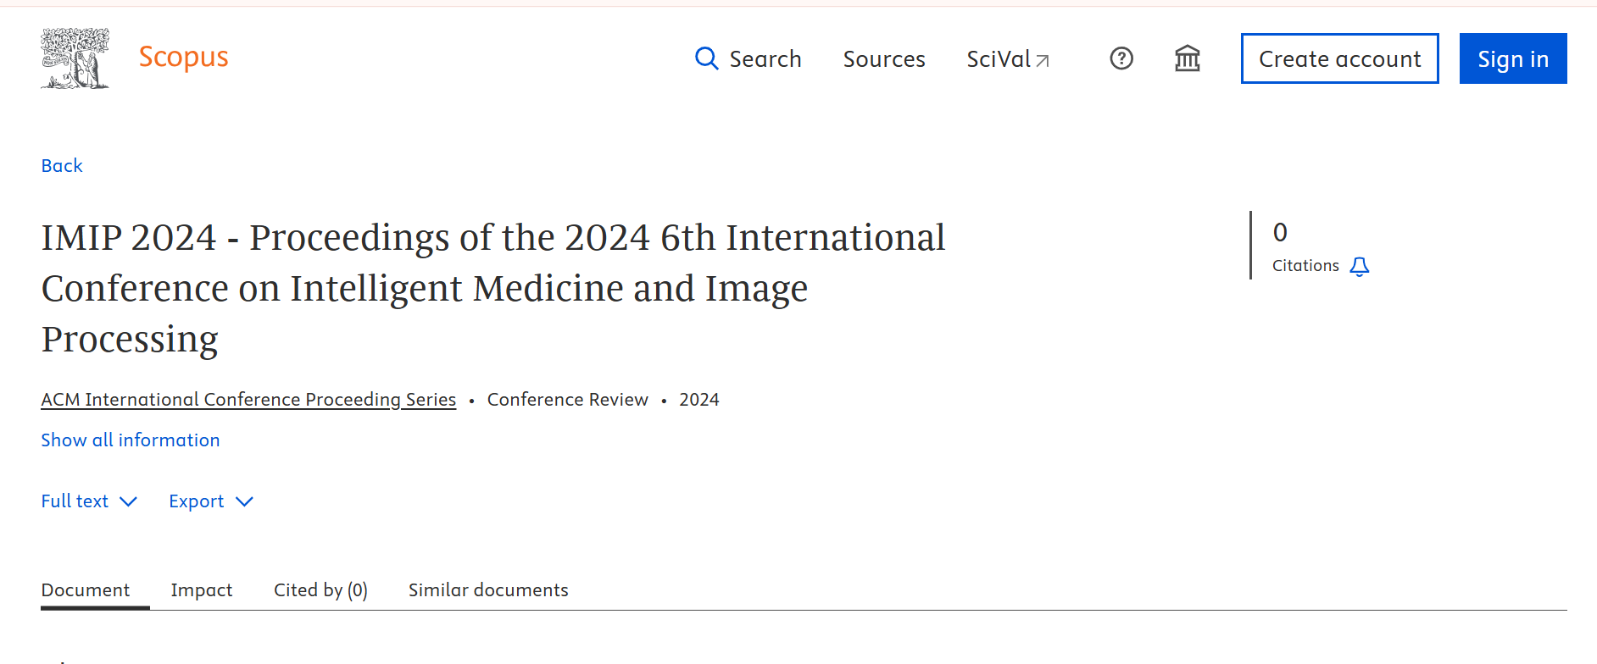The height and width of the screenshot is (664, 1597).
Task: Click the IMIP 2024 proceedings title
Action: pyautogui.click(x=493, y=289)
